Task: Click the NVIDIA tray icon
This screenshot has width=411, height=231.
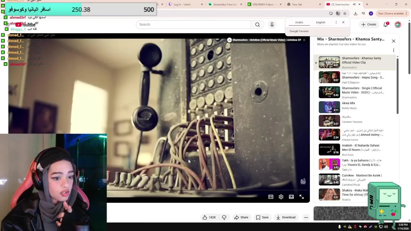Action: [376, 227]
